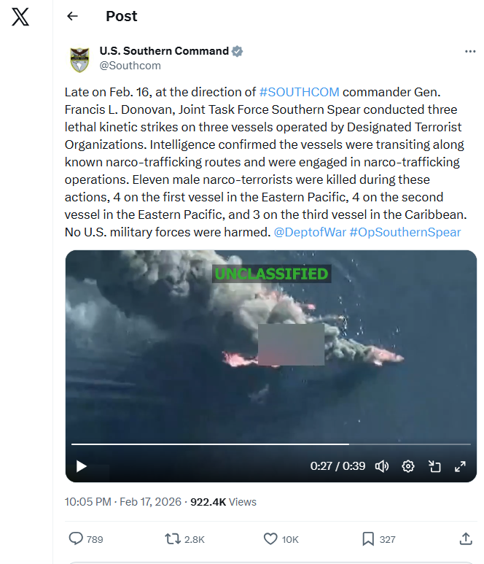Play the video
Viewport: 484px width, 564px height.
tap(82, 466)
